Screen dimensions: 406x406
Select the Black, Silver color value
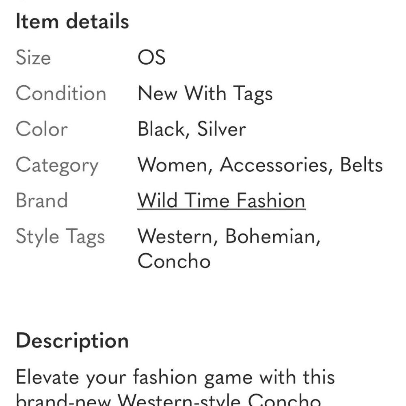click(x=192, y=129)
